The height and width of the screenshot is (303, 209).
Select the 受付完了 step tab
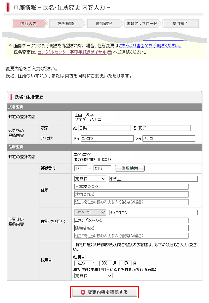coord(181,24)
